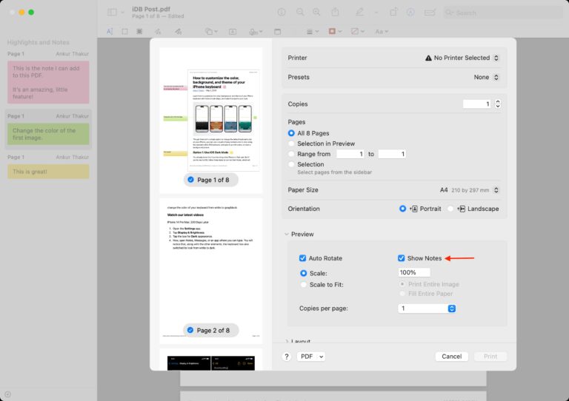This screenshot has width=569, height=401.
Task: Uncheck the Auto Rotate checkbox
Action: pyautogui.click(x=302, y=258)
